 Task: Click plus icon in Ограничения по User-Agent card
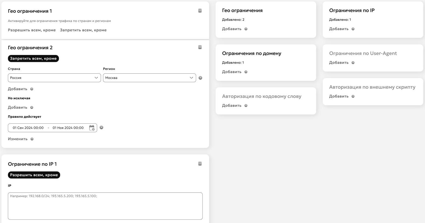pos(353,63)
